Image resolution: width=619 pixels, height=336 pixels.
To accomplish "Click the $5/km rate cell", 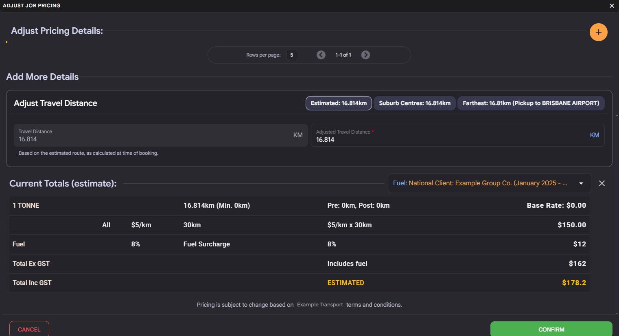I will (141, 225).
